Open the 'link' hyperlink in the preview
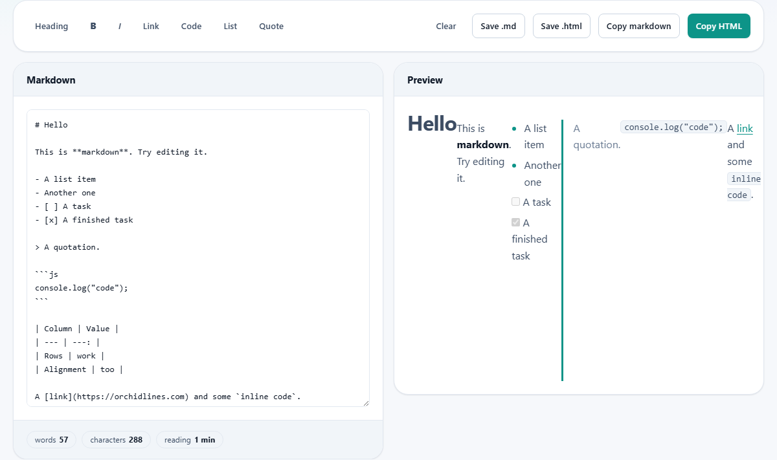The image size is (777, 460). [x=745, y=128]
